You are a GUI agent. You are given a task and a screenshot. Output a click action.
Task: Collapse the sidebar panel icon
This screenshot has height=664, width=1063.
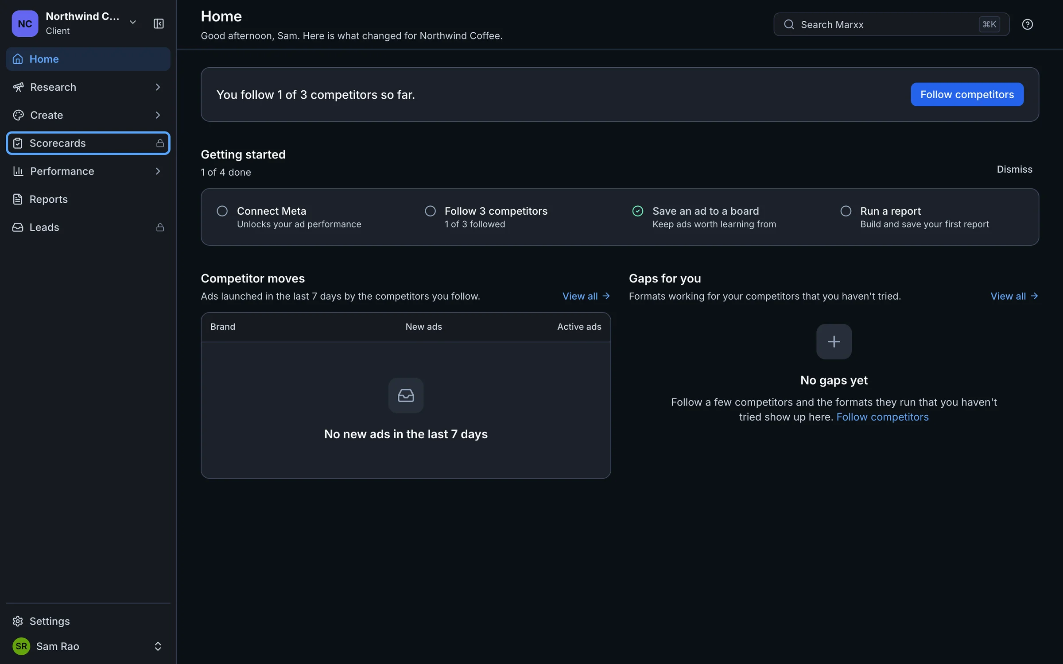click(x=159, y=23)
